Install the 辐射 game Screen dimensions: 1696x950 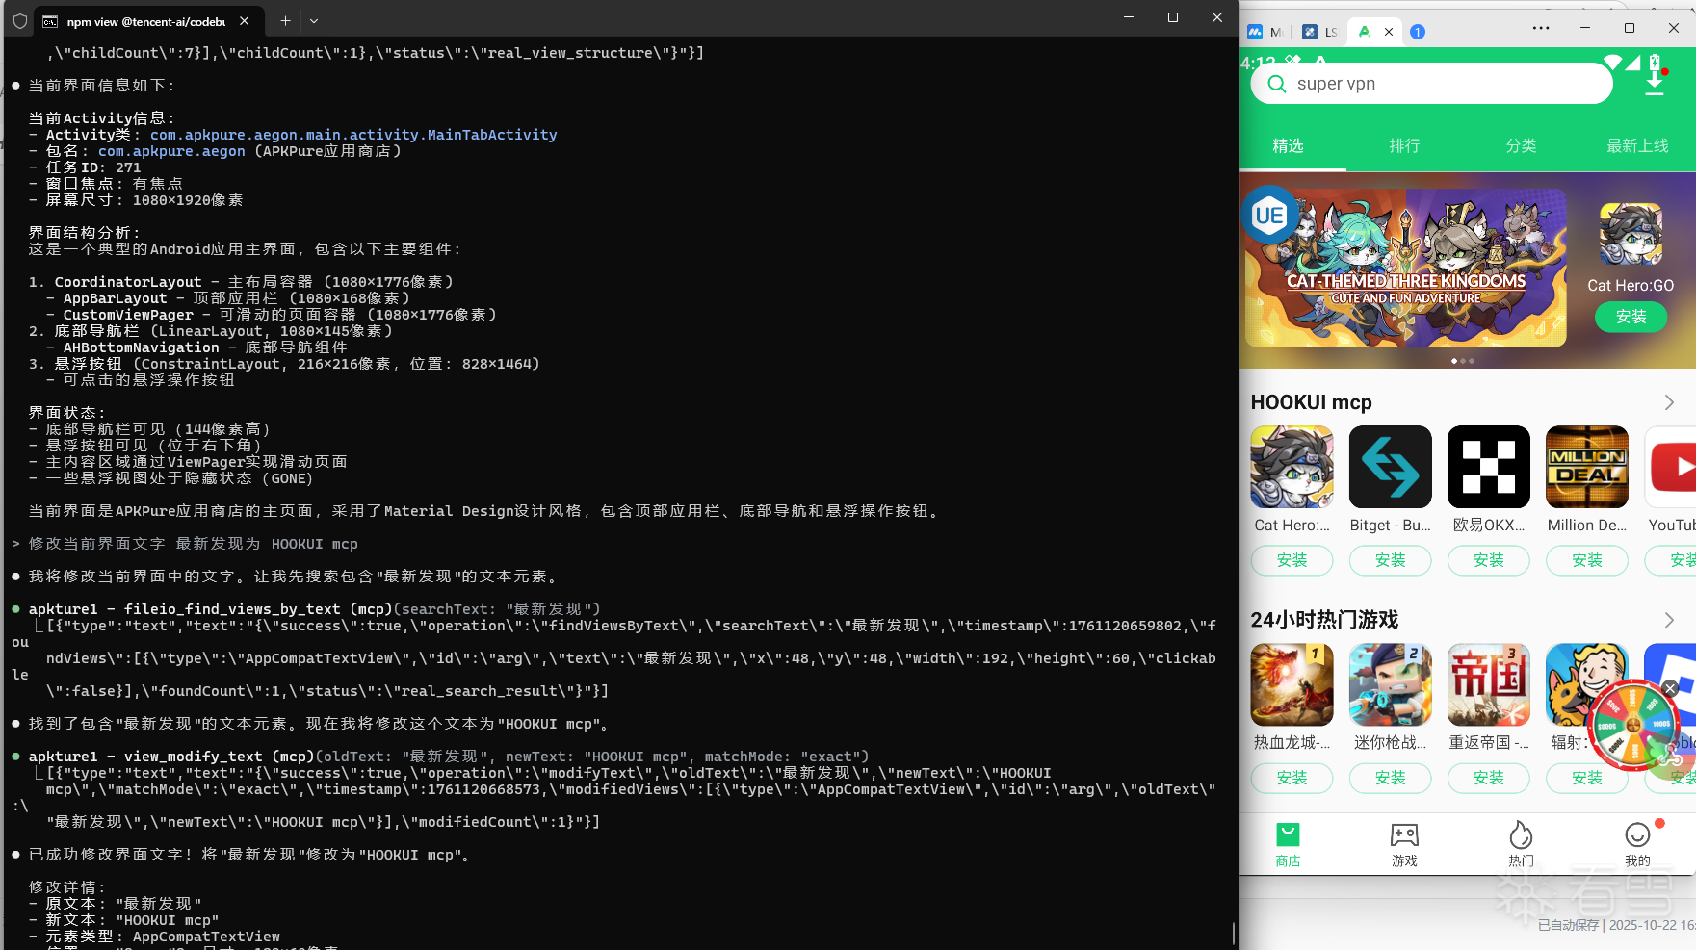pos(1586,778)
